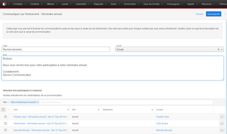Image resolution: width=227 pixels, height=134 pixels.
Task: Click into the Sujet text field
Action: (x=56, y=49)
